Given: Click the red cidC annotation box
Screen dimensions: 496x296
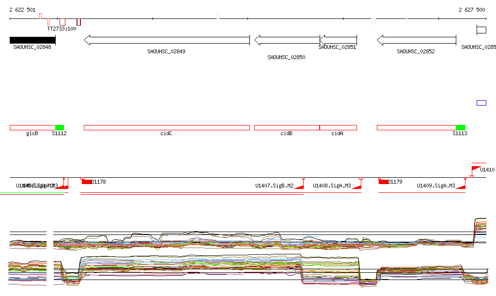Looking at the screenshot, I should point(167,127).
